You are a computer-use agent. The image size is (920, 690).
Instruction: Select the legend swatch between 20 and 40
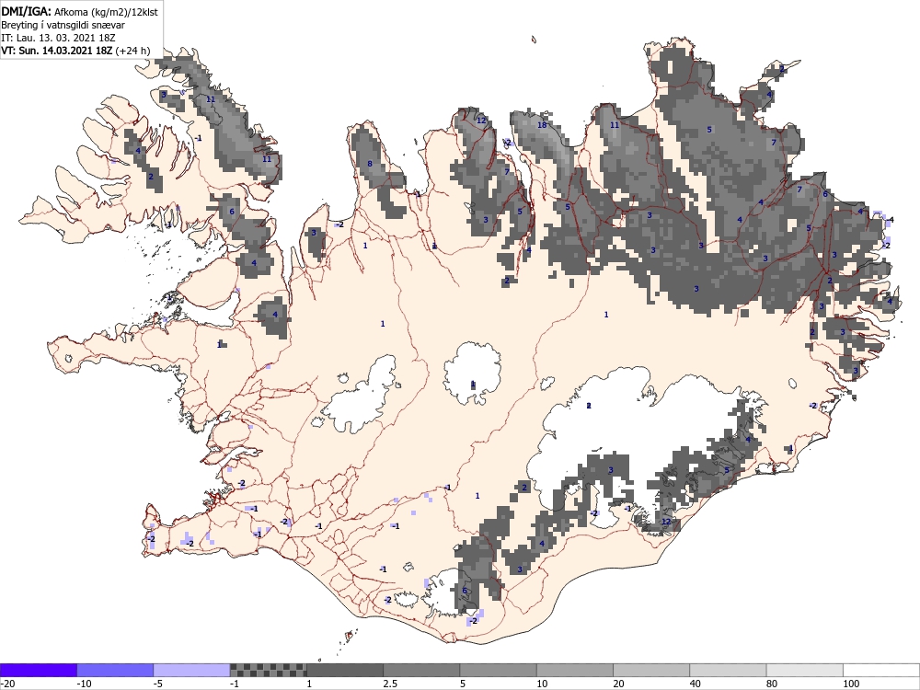click(651, 670)
